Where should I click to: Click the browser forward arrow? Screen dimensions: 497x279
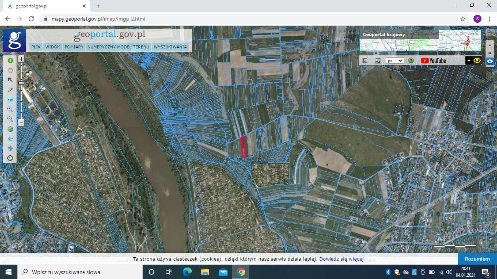pyautogui.click(x=20, y=19)
